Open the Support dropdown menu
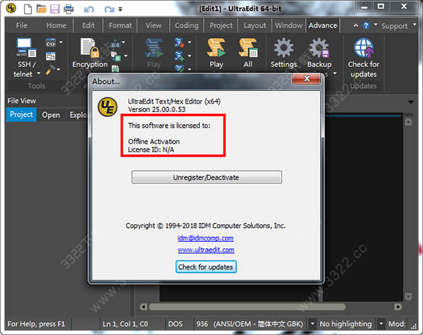Viewport: 423px width, 335px height. point(415,25)
